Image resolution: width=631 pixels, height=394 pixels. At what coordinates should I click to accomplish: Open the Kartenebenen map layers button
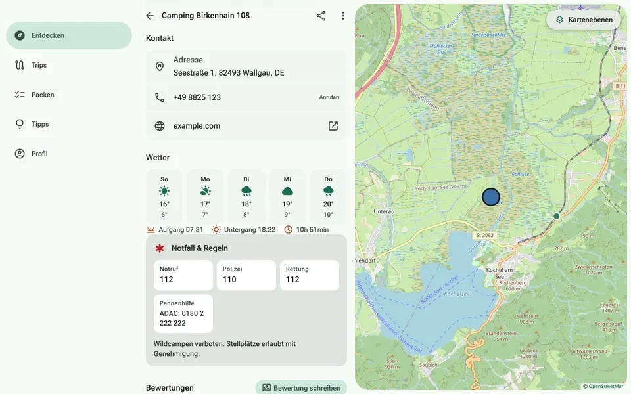click(x=584, y=20)
